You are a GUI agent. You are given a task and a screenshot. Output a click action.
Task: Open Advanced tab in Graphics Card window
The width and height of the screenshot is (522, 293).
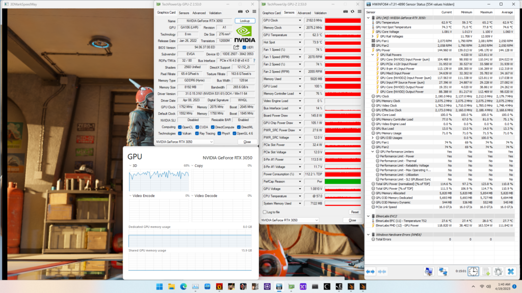tap(199, 13)
